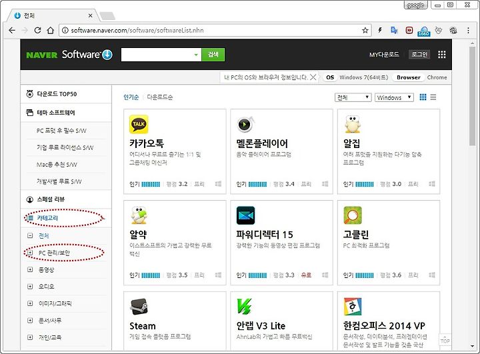Image resolution: width=480 pixels, height=354 pixels.
Task: Click the 고클린 popularity bar
Action: point(364,275)
